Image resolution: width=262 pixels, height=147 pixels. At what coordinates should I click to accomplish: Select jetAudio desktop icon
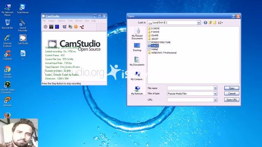tap(7, 102)
